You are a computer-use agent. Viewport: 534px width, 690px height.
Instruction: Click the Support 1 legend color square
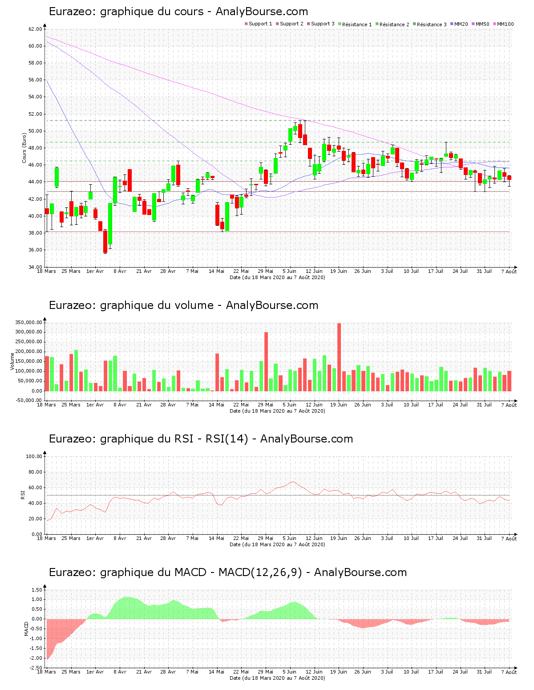click(246, 24)
